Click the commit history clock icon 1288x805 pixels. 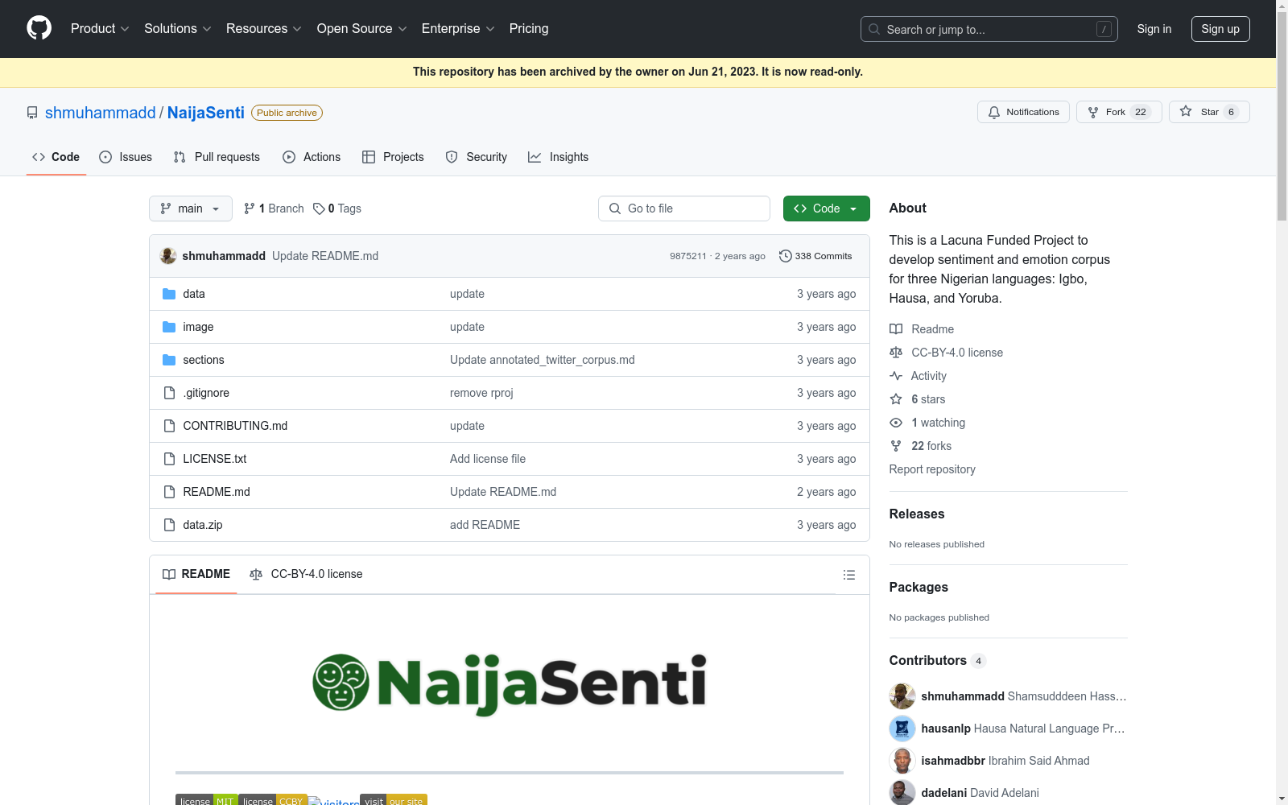(x=786, y=256)
